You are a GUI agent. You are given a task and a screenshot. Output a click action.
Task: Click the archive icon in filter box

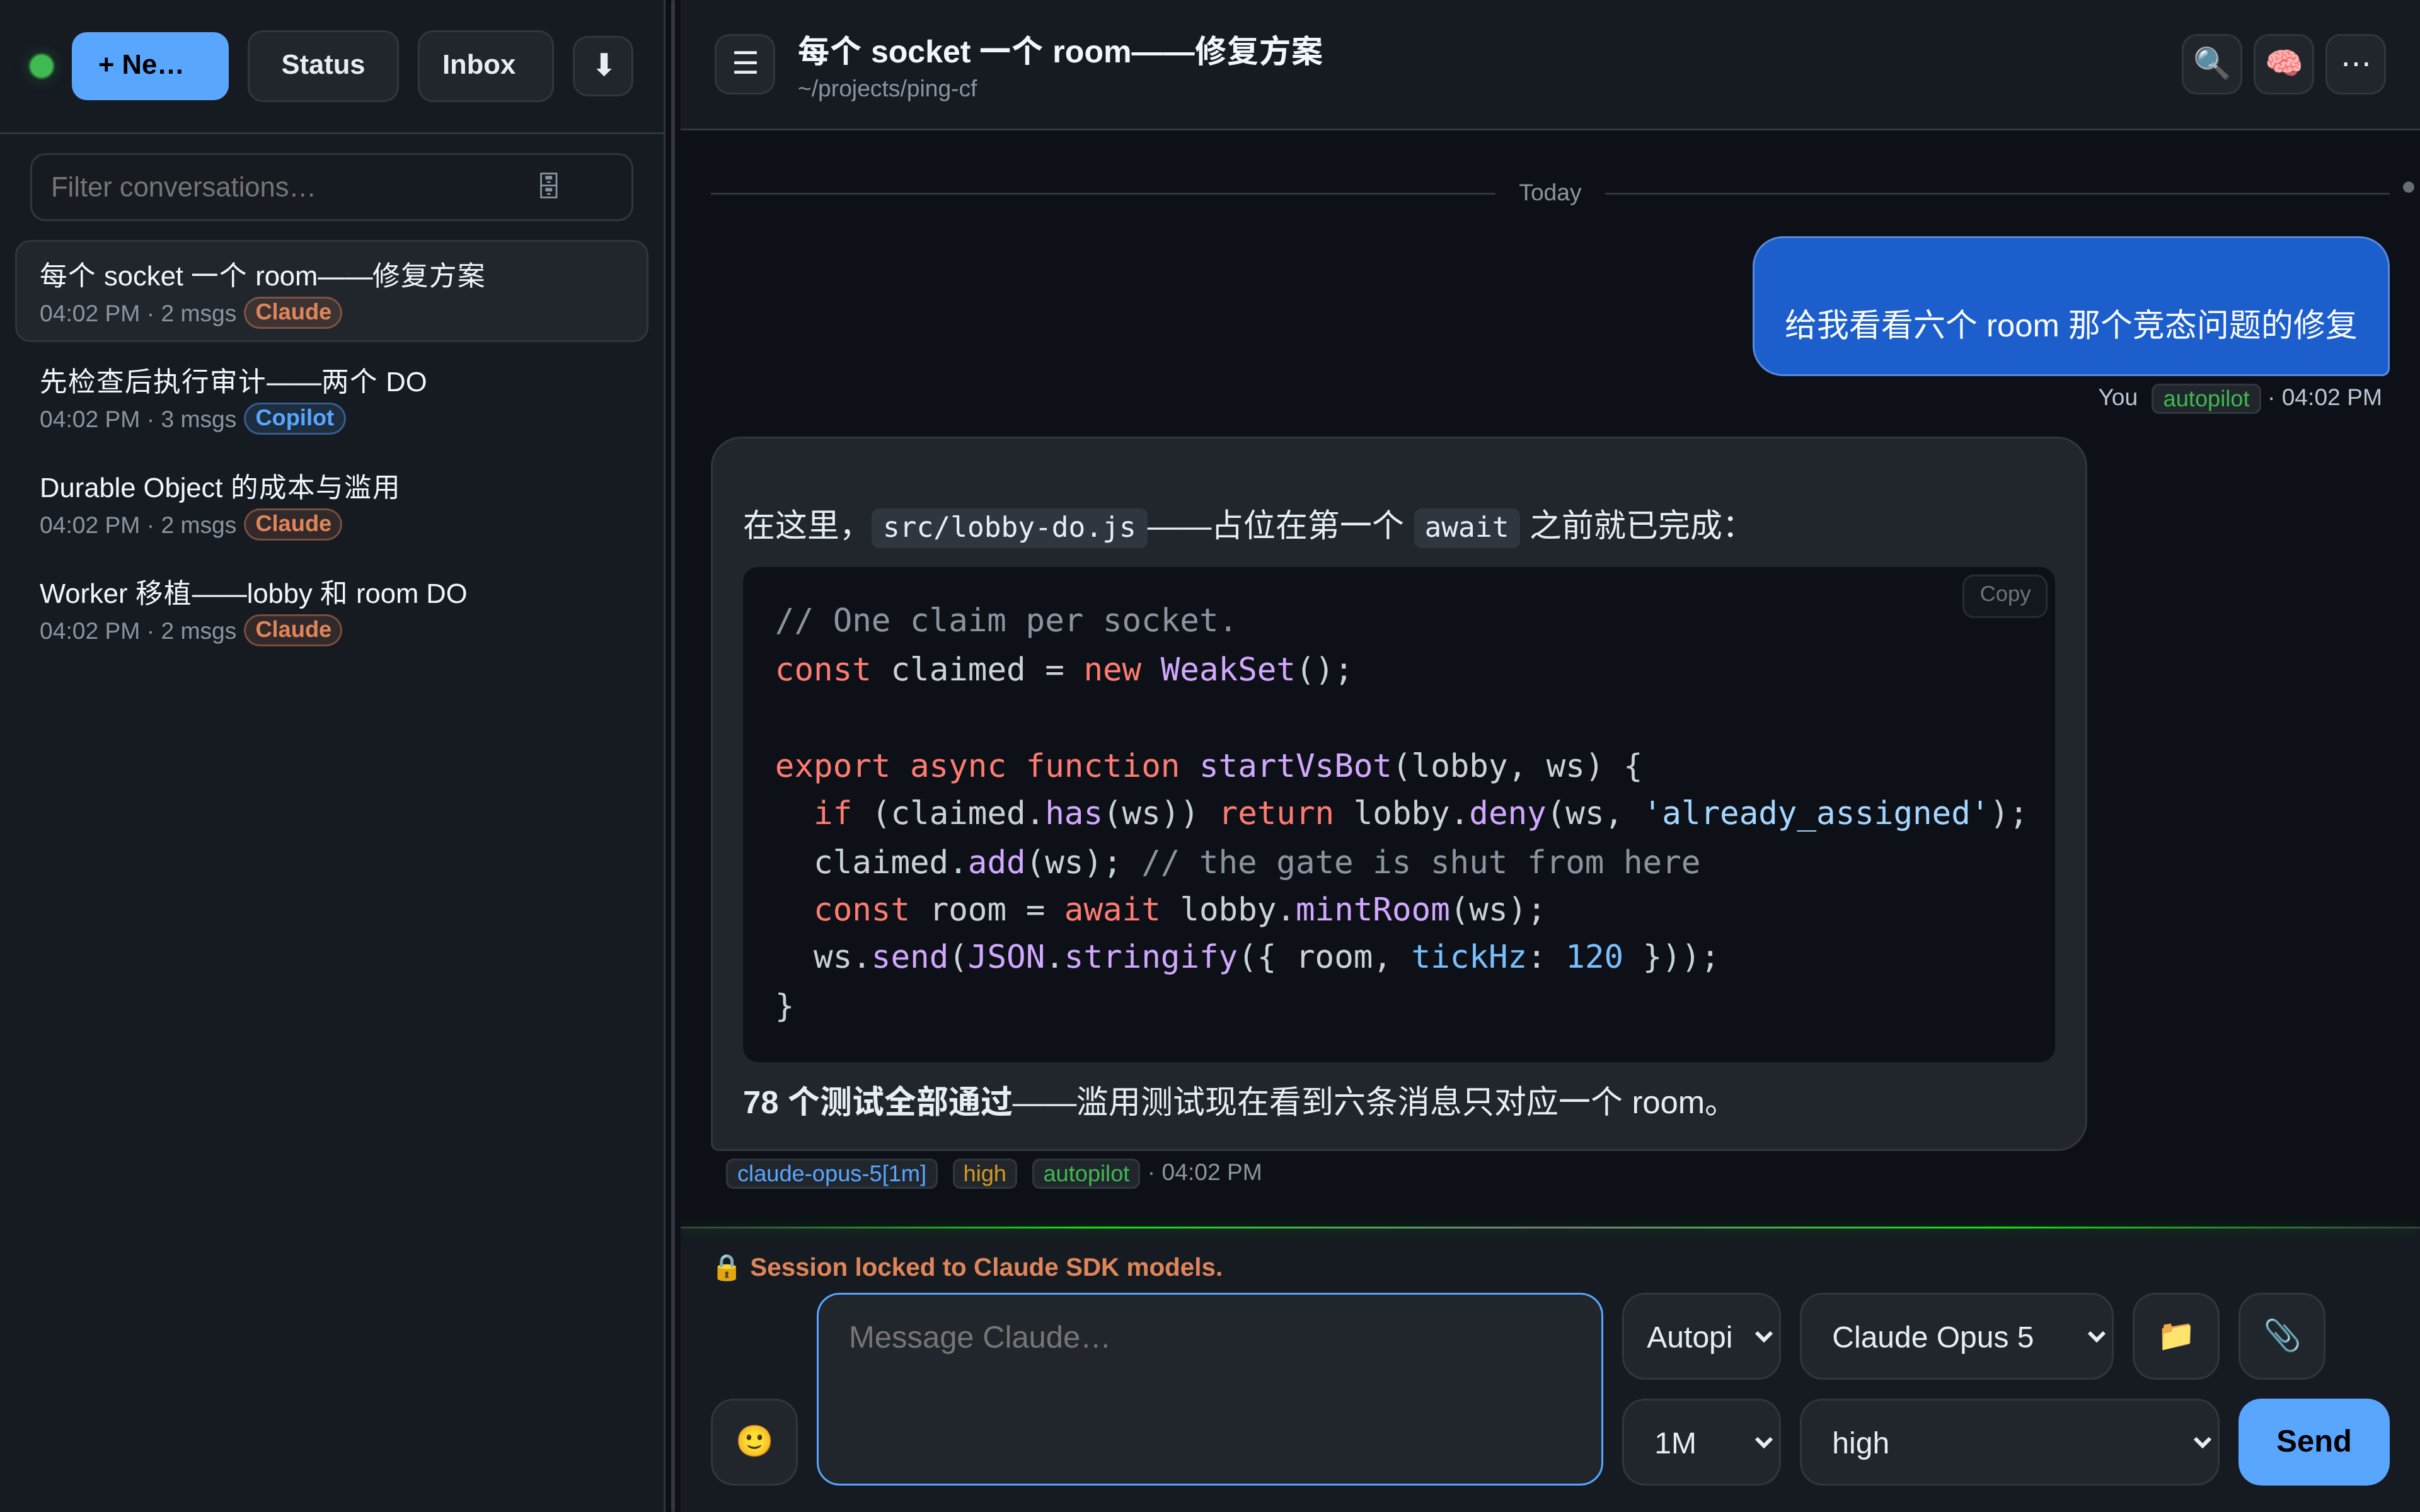(x=548, y=186)
